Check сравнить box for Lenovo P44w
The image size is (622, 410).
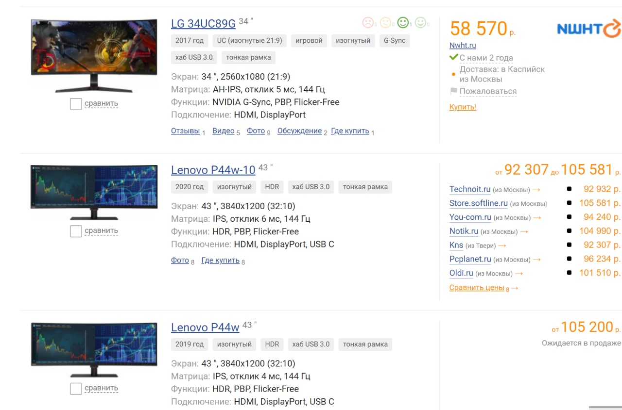tap(76, 389)
